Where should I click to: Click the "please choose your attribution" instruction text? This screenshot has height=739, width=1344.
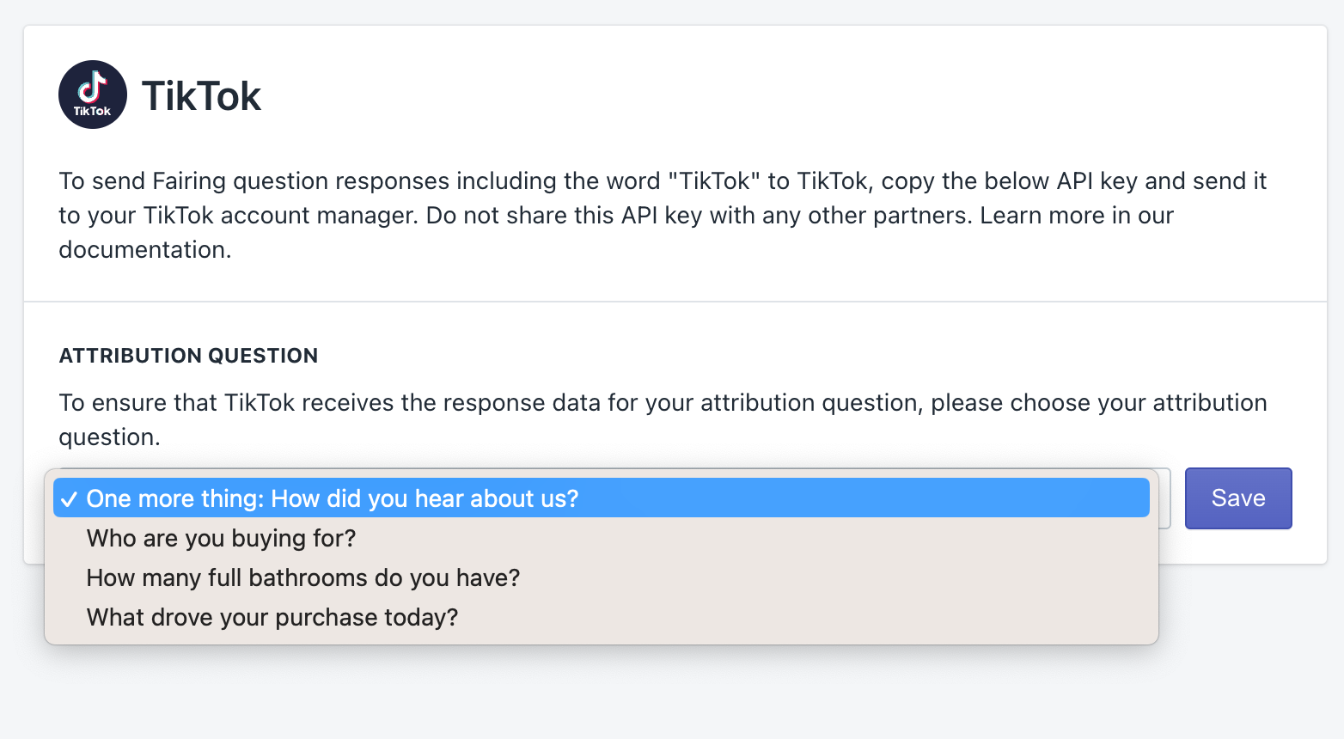(x=1099, y=402)
